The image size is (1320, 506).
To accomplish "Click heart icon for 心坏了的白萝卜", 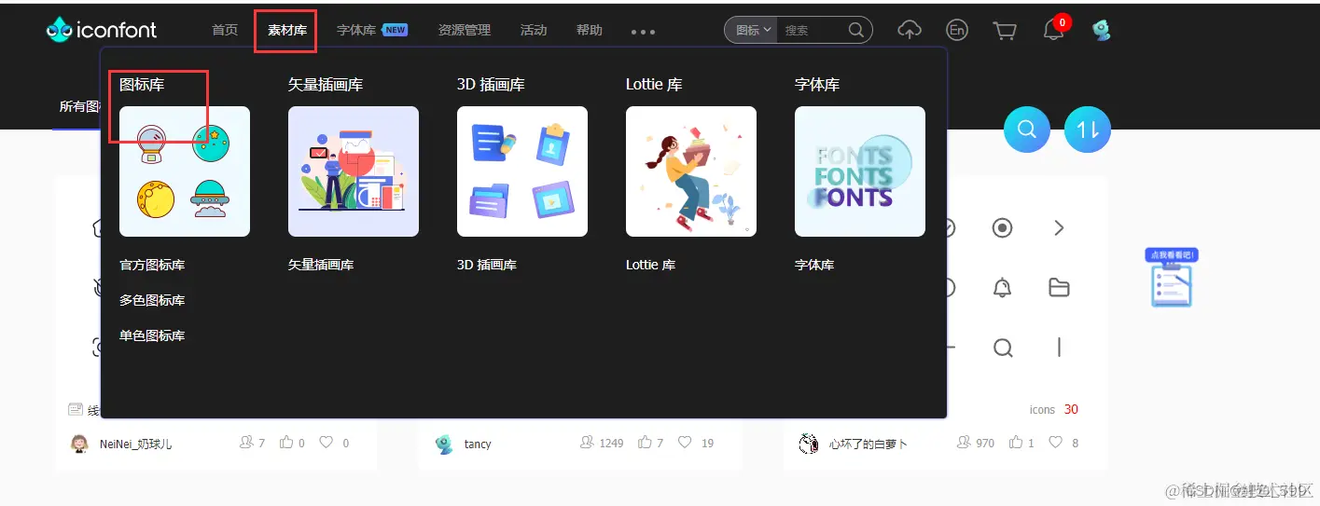I will tap(1055, 442).
